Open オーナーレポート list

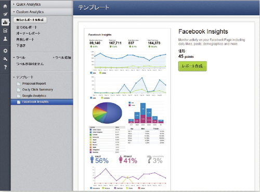point(28,33)
